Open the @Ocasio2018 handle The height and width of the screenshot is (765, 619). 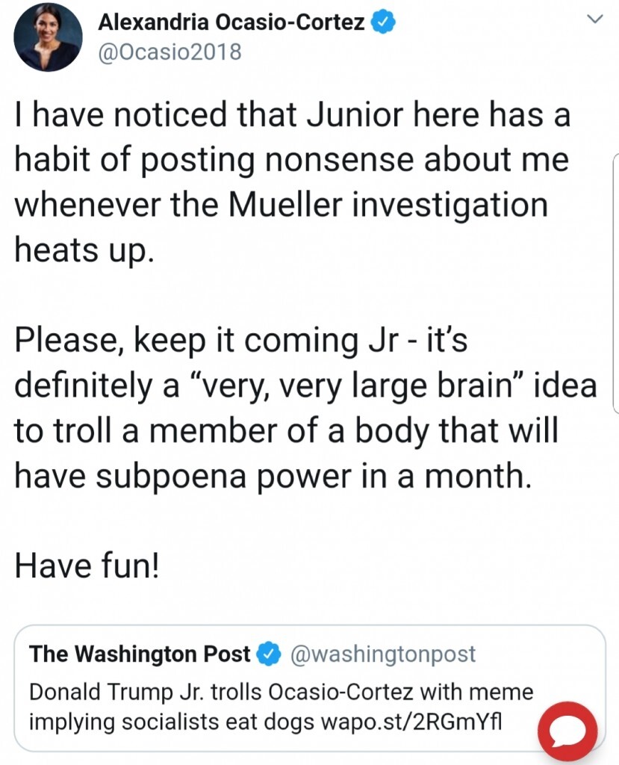[169, 52]
